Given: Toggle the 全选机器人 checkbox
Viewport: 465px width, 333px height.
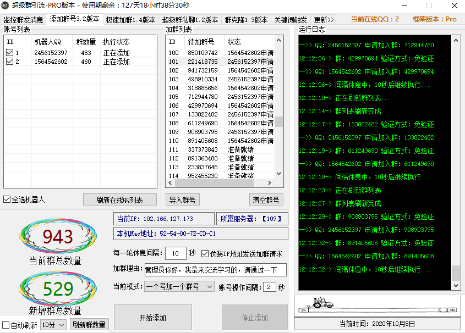Looking at the screenshot, I should click(8, 199).
